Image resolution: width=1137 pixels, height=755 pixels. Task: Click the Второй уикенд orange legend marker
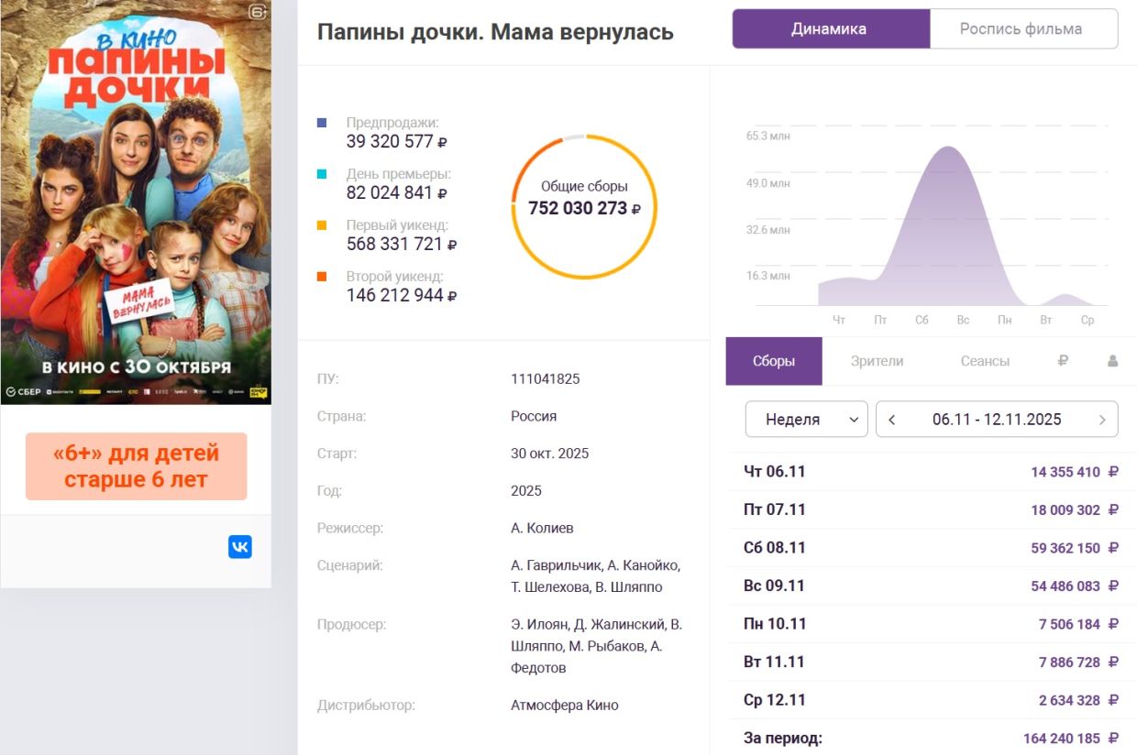tap(321, 277)
